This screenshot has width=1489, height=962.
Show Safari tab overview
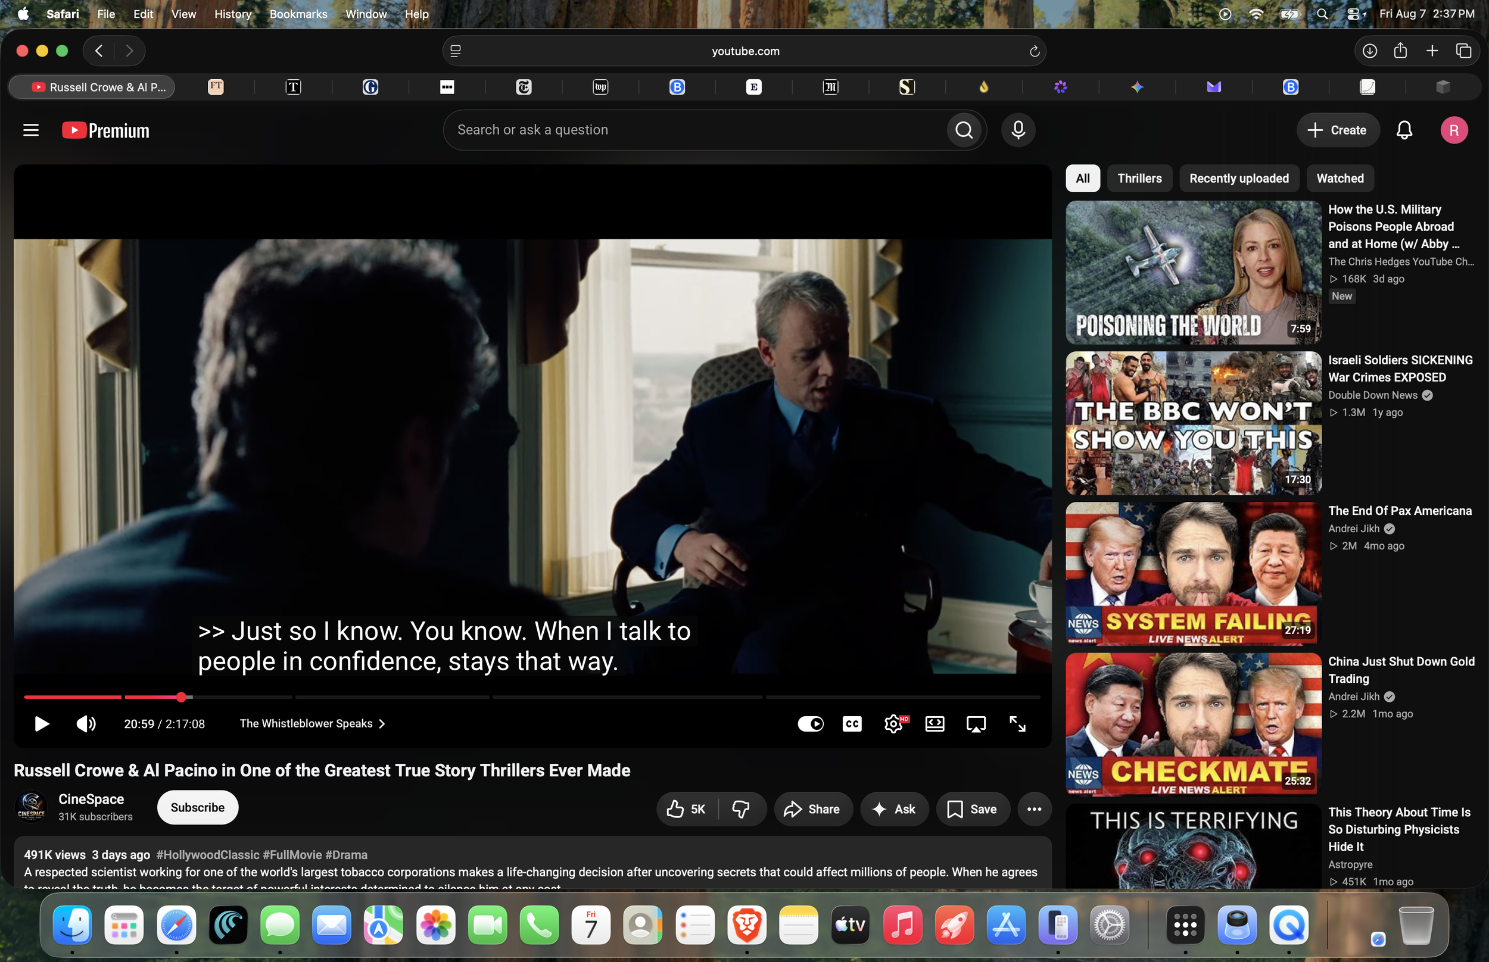[1463, 51]
